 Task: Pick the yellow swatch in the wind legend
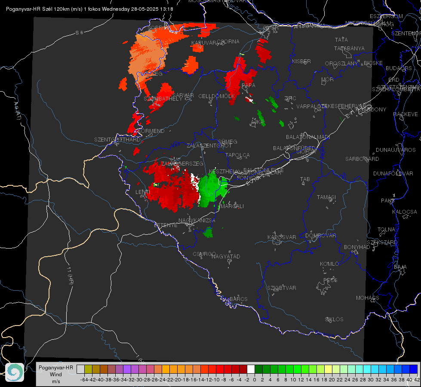[329, 369]
